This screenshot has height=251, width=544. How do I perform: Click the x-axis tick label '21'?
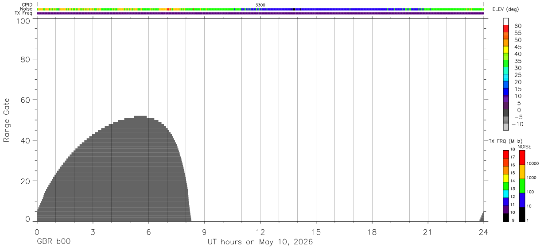point(428,232)
